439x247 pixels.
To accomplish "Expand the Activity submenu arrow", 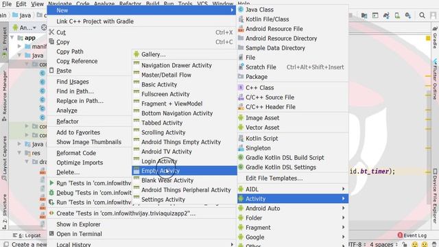I will (343, 198).
